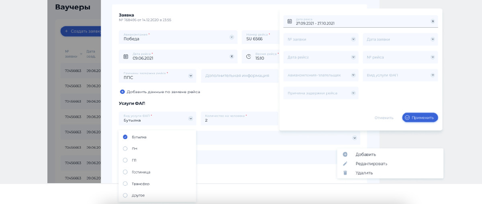
Task: Clear the 27.09.2021 - 27.10.2021 date range
Action: (433, 21)
